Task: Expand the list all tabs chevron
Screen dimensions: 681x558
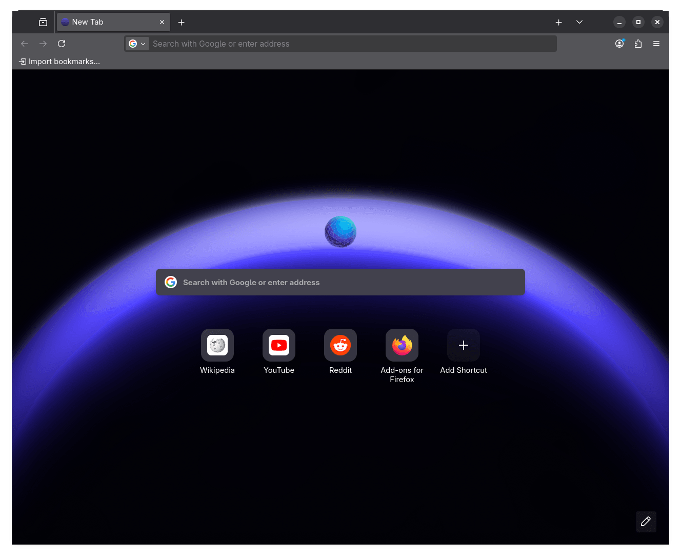Action: [x=579, y=22]
